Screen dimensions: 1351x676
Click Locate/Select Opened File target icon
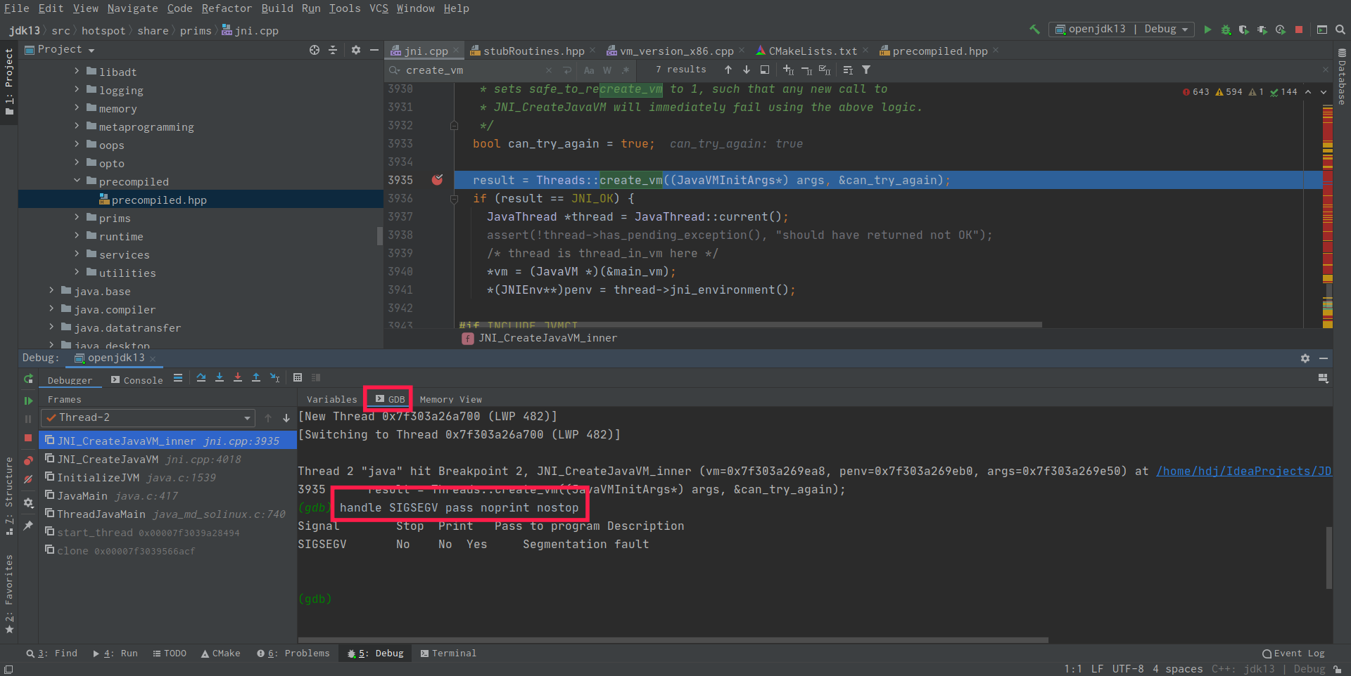click(x=315, y=50)
